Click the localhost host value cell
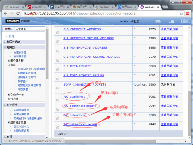Image resolution: width=193 pixels, height=145 pixels. tap(140, 84)
